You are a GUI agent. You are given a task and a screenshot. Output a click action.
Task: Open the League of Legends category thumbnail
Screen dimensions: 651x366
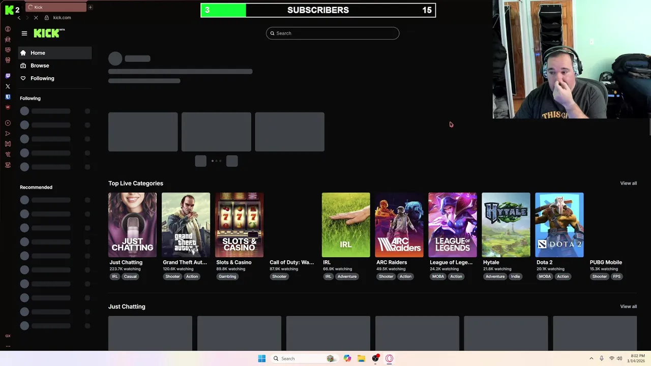453,225
